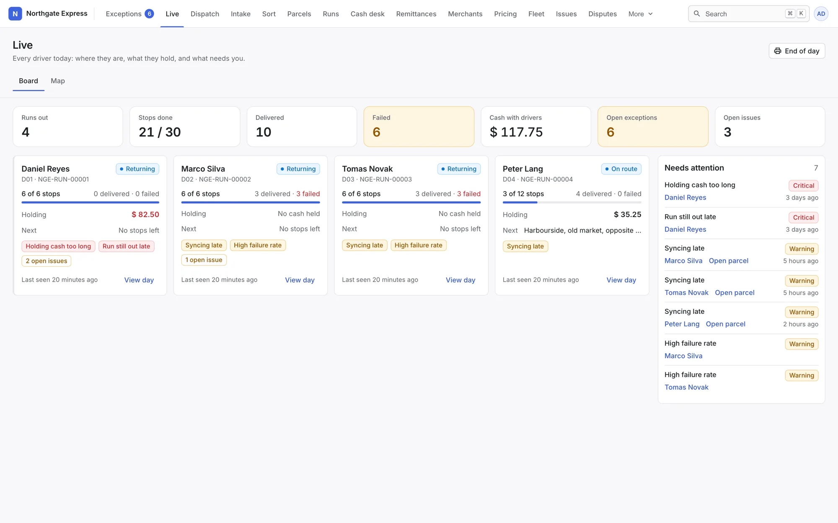Click Daniel Reyes's Returning status badge

pos(137,169)
